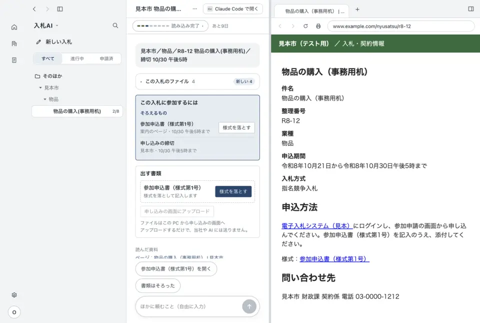The image size is (480, 323).
Task: Open 参加申込書（様式第1号） link on webpage
Action: coord(334,259)
